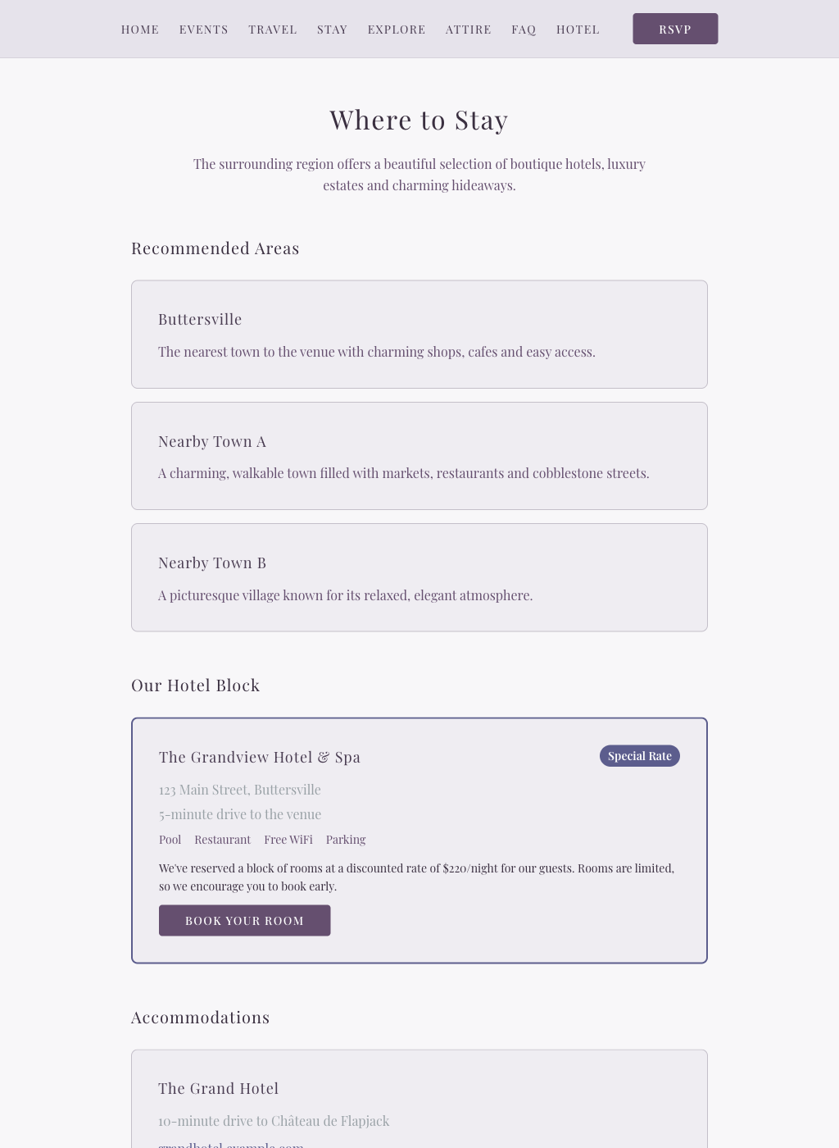Click the Special Rate badge
The height and width of the screenshot is (1148, 839).
coord(639,756)
